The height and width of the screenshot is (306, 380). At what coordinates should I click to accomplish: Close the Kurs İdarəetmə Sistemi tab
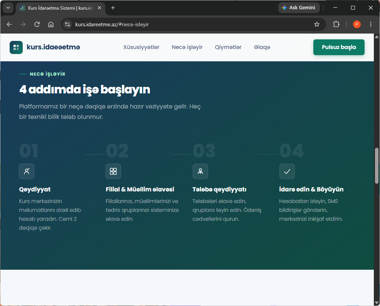point(99,8)
